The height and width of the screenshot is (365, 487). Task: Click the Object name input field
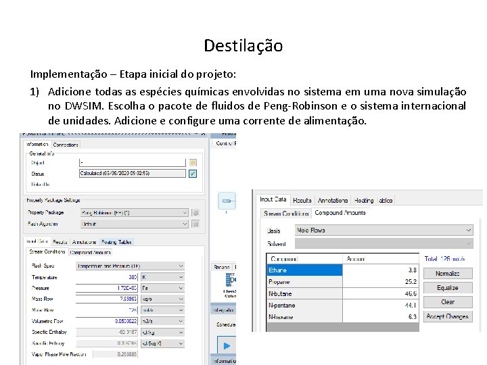pos(133,163)
